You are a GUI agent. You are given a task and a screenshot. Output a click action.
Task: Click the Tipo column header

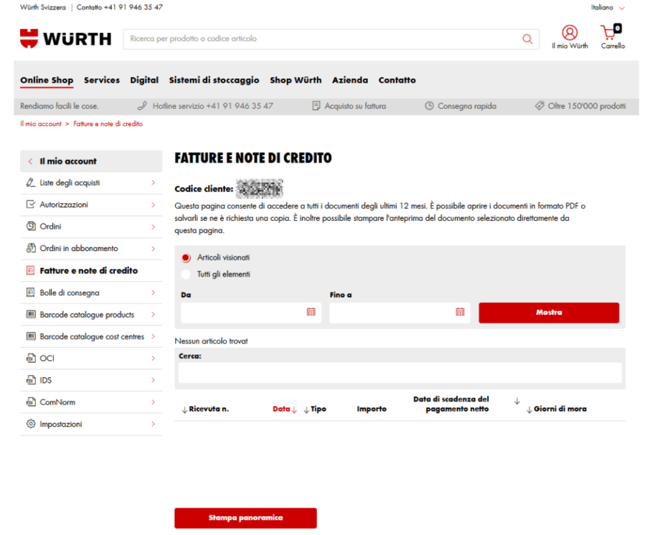pyautogui.click(x=318, y=409)
